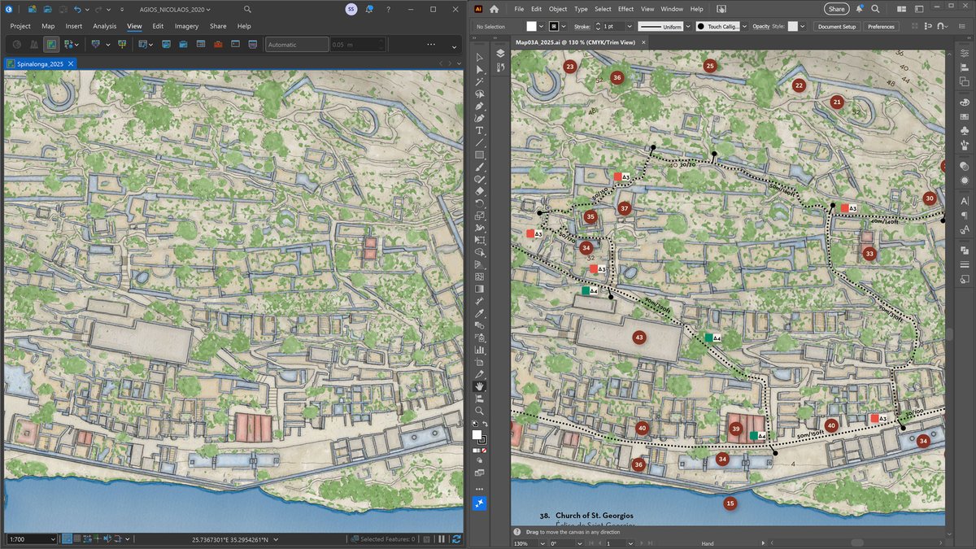Open ArcGIS Pro command search
Screen dimensions: 976x549
247,9
